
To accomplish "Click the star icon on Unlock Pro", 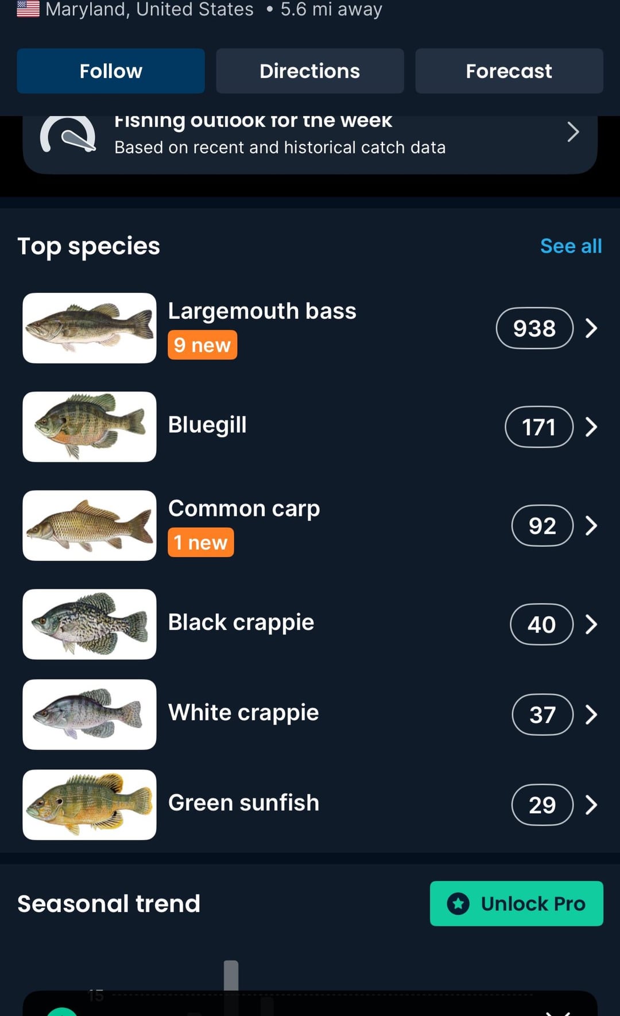I will click(458, 903).
